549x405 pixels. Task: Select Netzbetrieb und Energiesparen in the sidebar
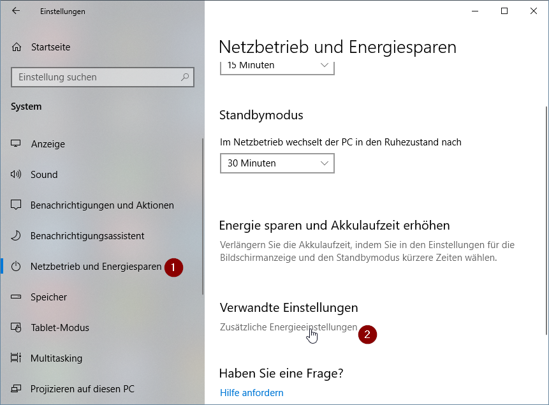click(96, 266)
